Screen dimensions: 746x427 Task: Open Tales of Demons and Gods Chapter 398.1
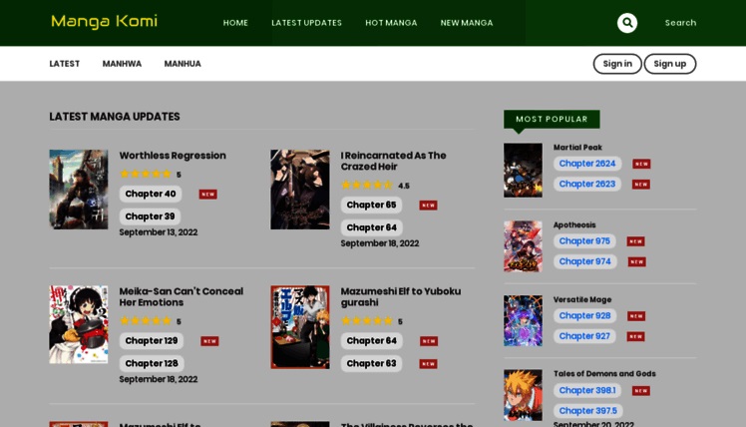coord(587,391)
